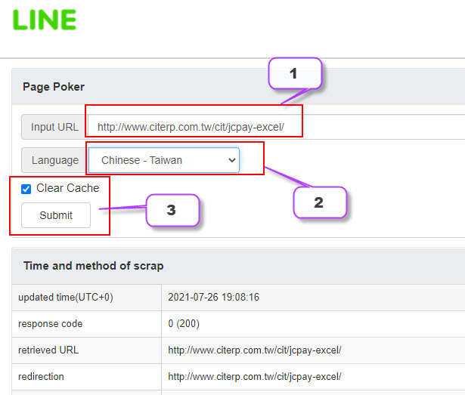
Task: Click the Time and method of scrap heading
Action: (x=93, y=266)
